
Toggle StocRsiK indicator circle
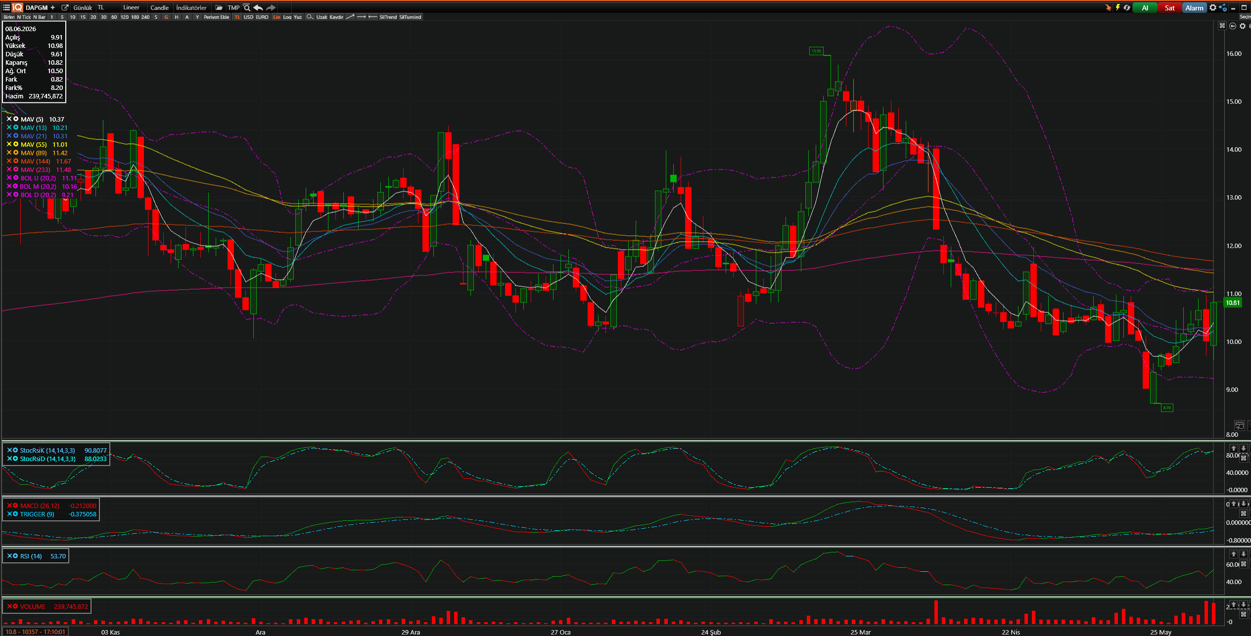(15, 450)
